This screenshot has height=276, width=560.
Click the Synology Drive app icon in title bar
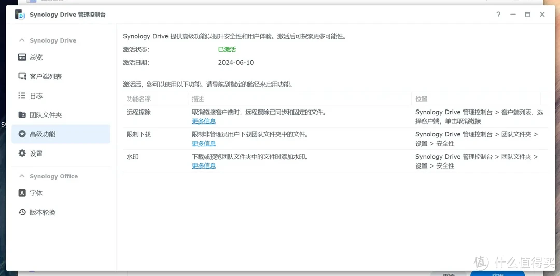(20, 15)
